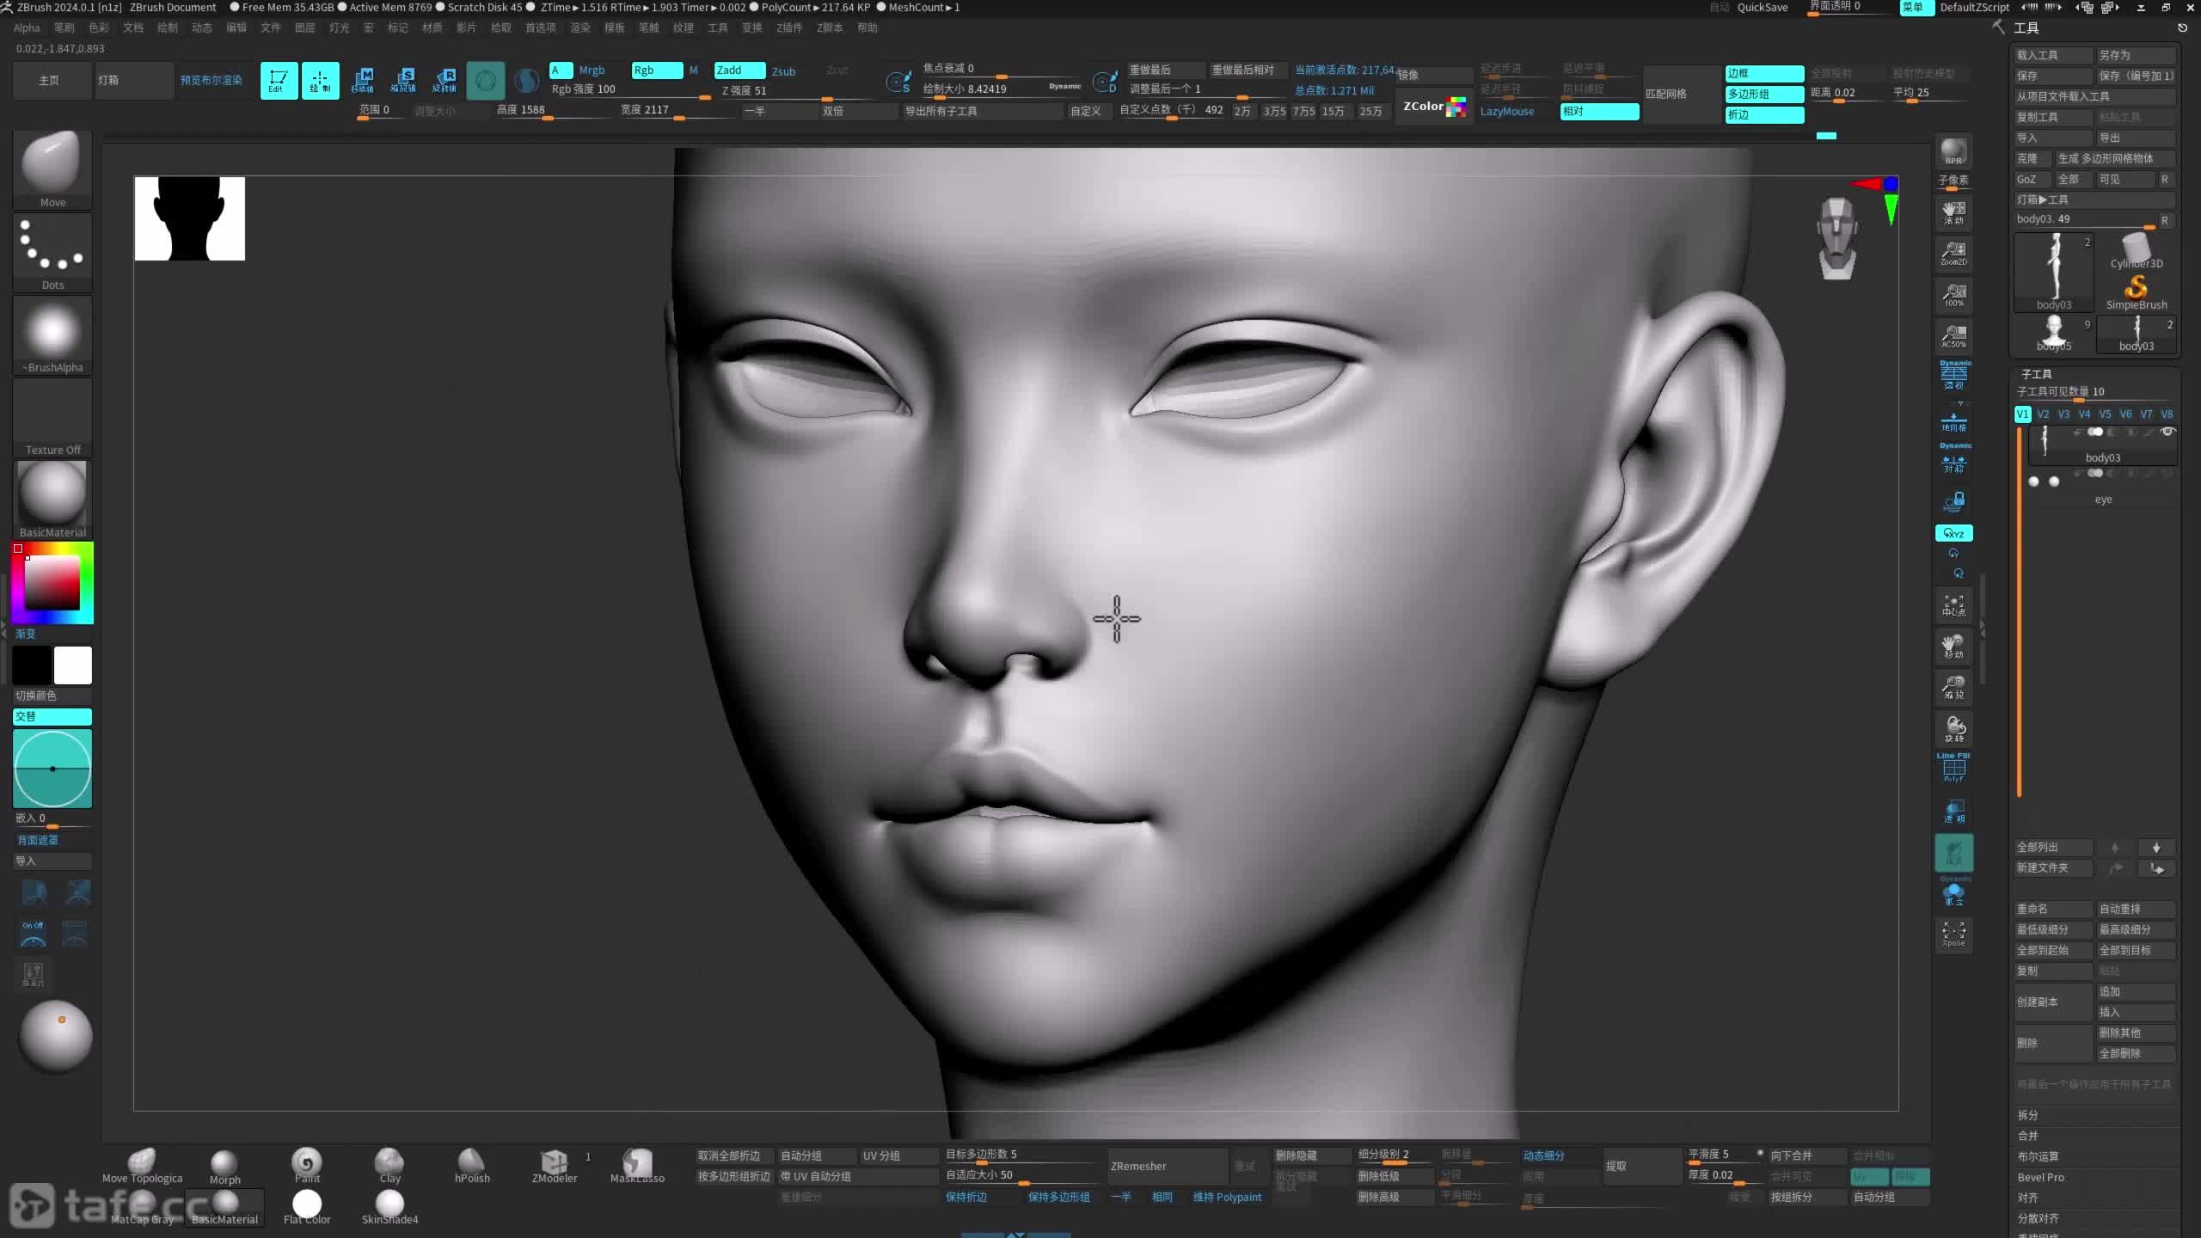Toggle XYZ rotation mode
Image resolution: width=2201 pixels, height=1238 pixels.
click(x=1953, y=533)
